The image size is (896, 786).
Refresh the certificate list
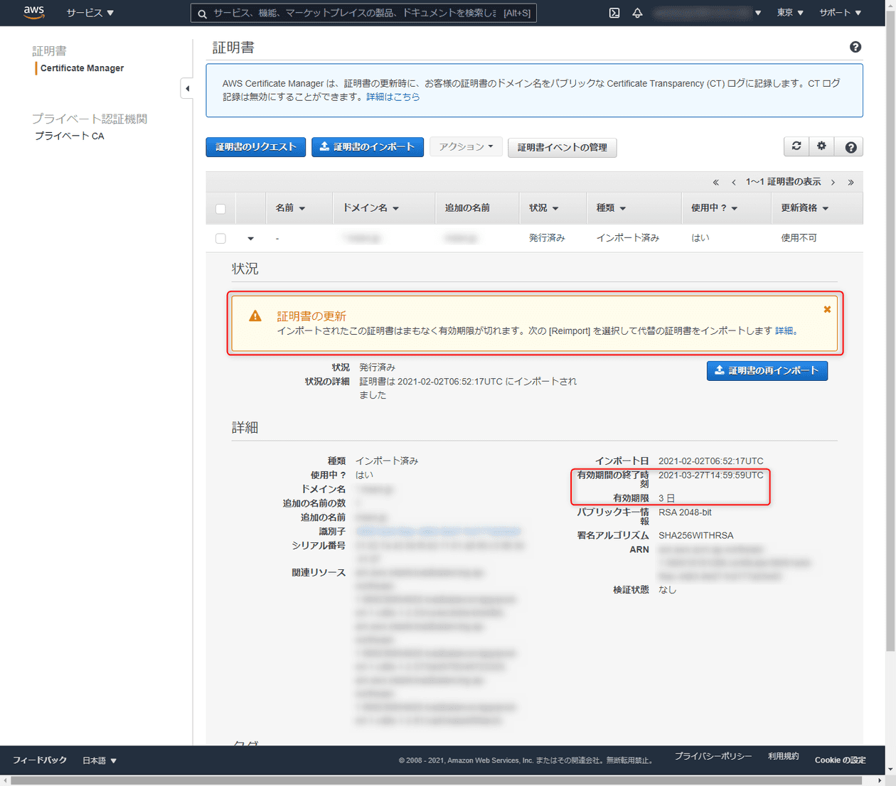pos(796,146)
